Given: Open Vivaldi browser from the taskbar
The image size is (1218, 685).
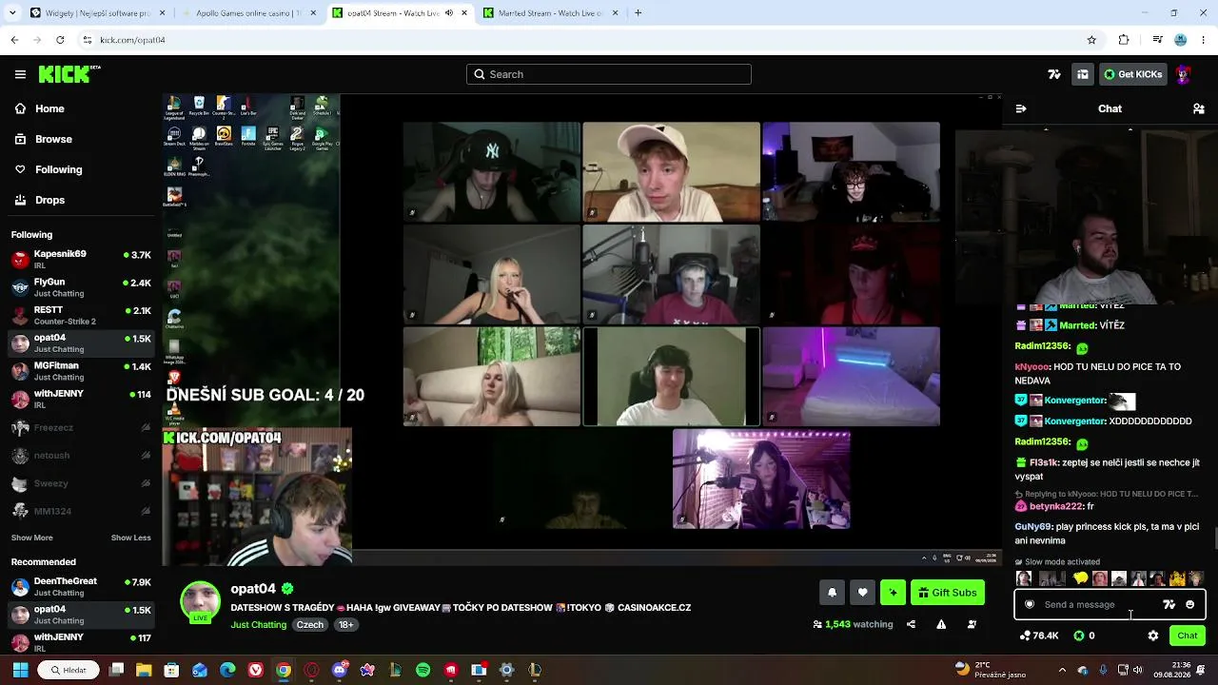Looking at the screenshot, I should pos(256,670).
